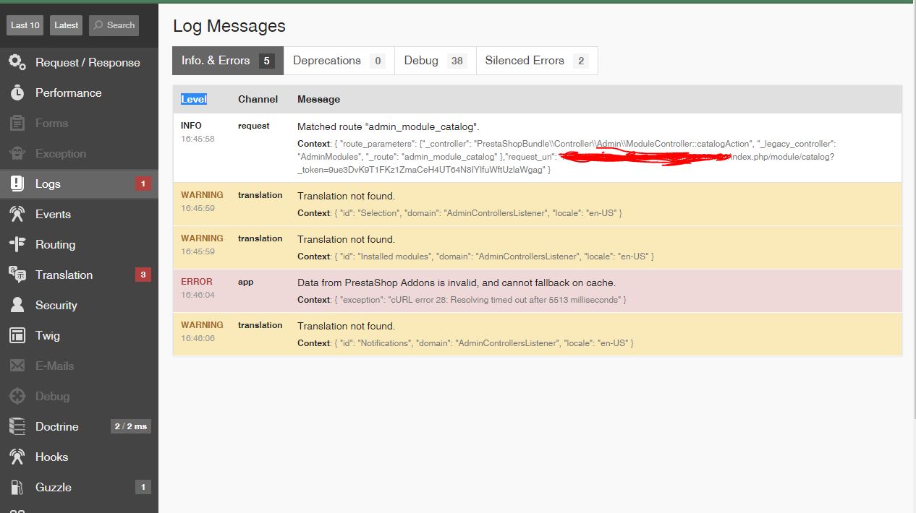This screenshot has width=916, height=513.
Task: Open the Performance panel
Action: point(79,92)
